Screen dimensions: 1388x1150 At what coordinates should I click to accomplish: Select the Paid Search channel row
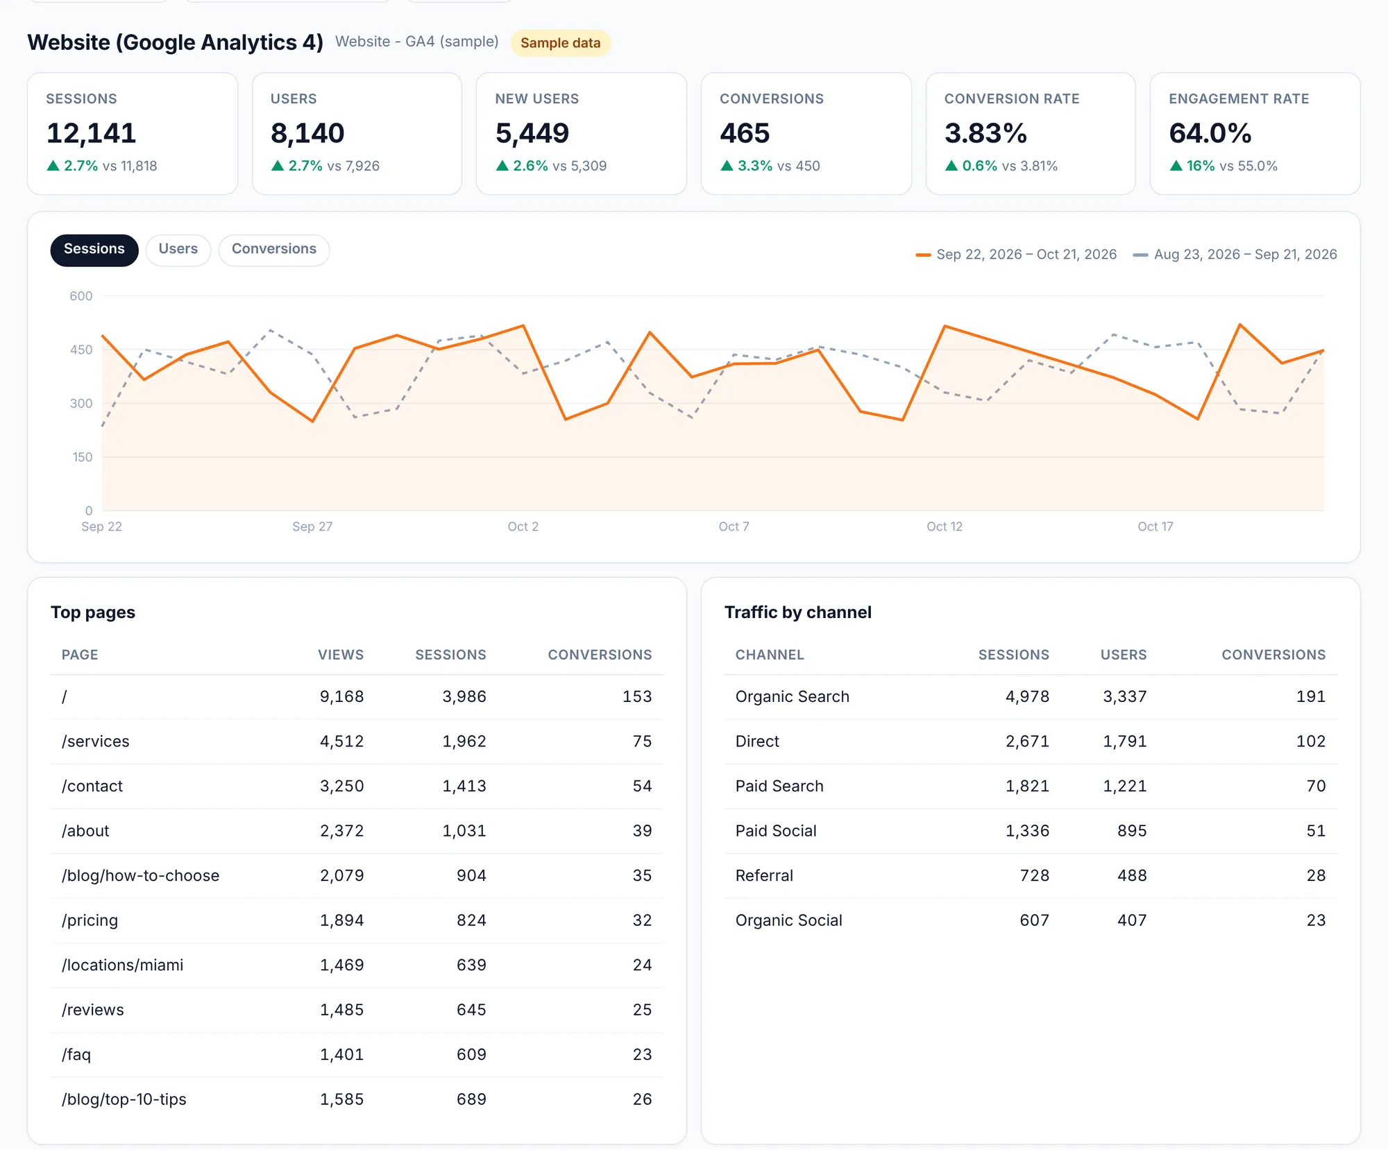1031,787
